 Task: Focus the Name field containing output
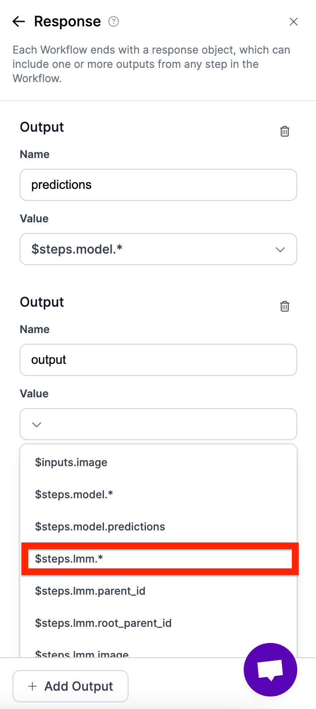[x=158, y=360]
